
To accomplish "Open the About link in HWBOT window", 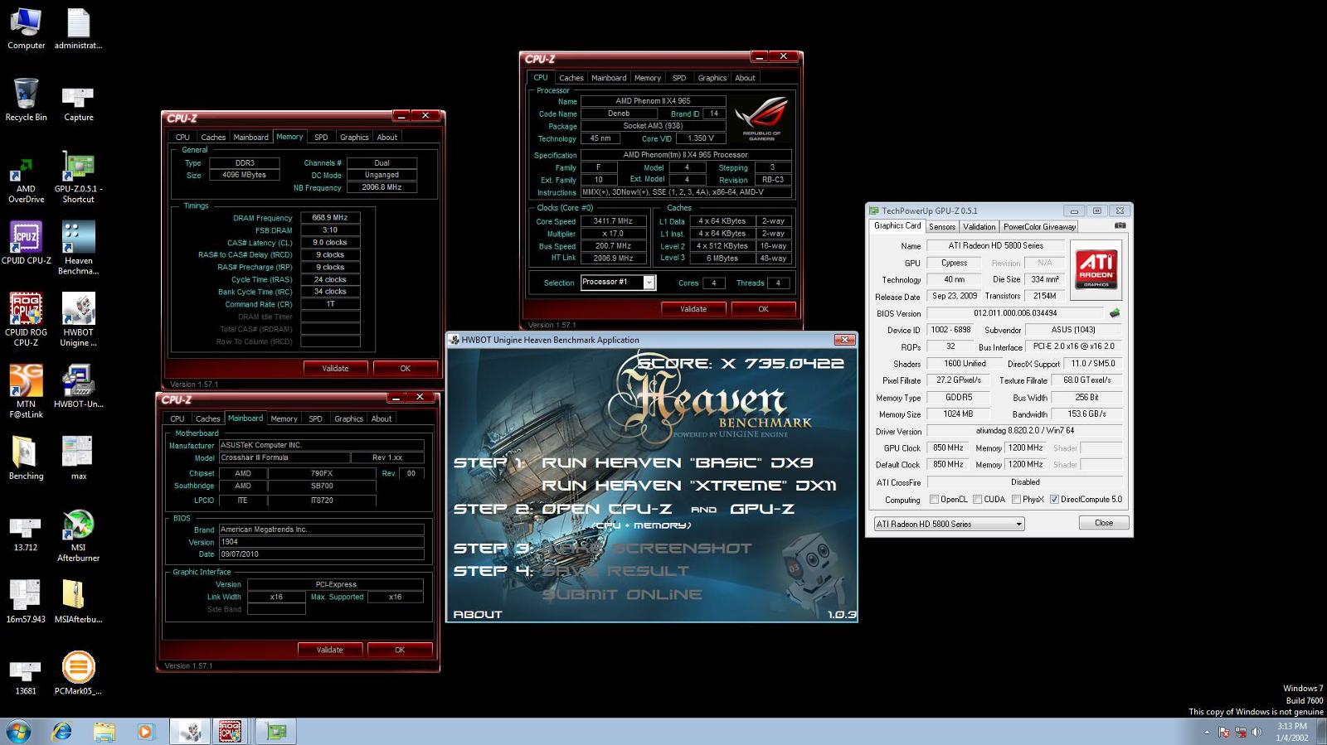I will (x=478, y=614).
